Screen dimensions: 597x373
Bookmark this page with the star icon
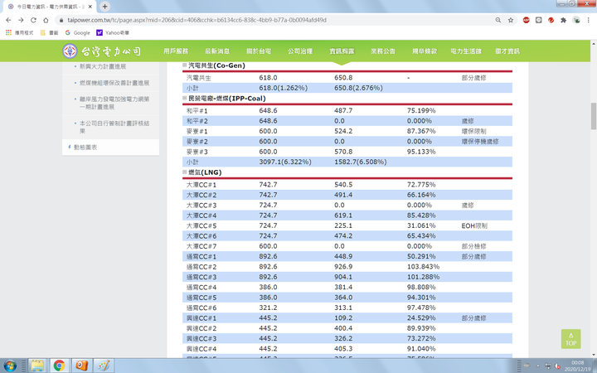coord(511,20)
